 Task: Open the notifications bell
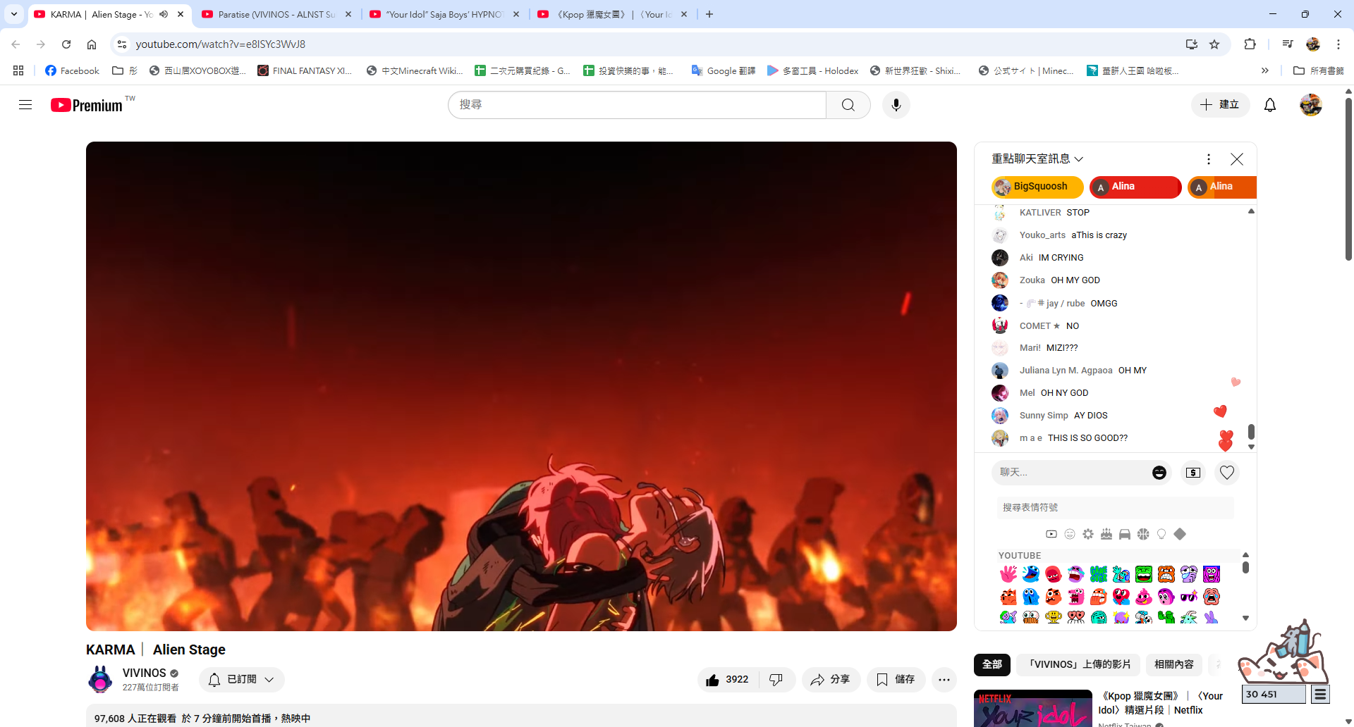click(x=1270, y=105)
